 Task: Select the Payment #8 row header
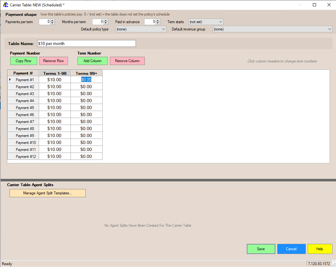23,128
